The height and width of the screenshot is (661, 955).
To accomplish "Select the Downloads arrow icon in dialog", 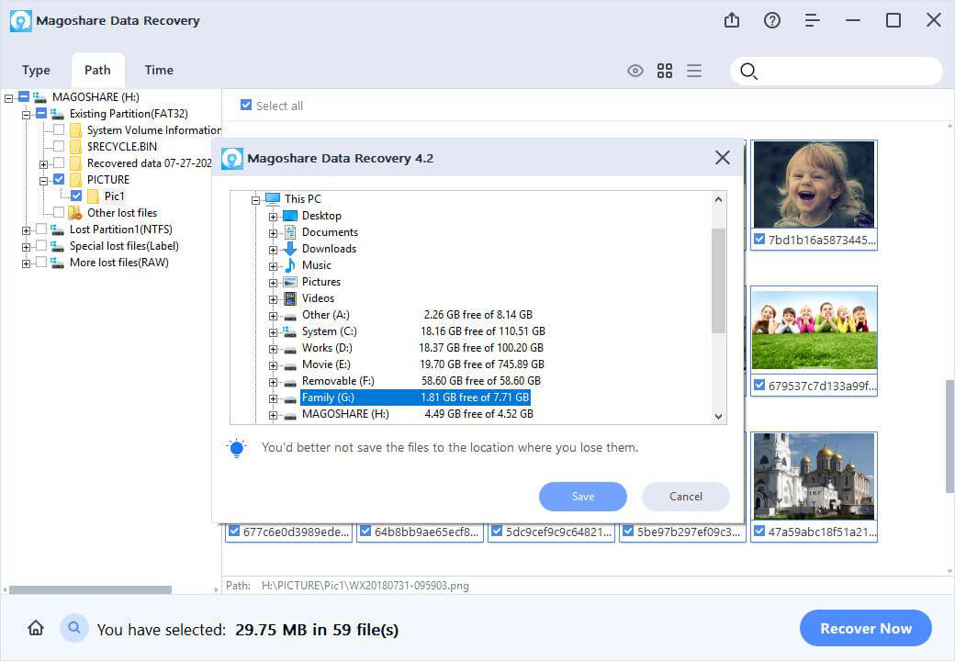I will (290, 248).
